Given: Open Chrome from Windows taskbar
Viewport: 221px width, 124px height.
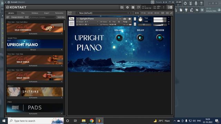Looking at the screenshot, I should (92, 121).
